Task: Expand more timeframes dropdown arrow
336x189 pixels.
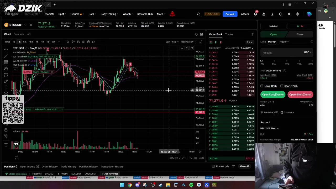Action: click(59, 42)
